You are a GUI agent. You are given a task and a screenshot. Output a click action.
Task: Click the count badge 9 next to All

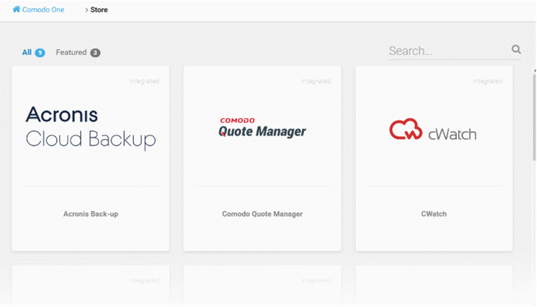point(40,53)
